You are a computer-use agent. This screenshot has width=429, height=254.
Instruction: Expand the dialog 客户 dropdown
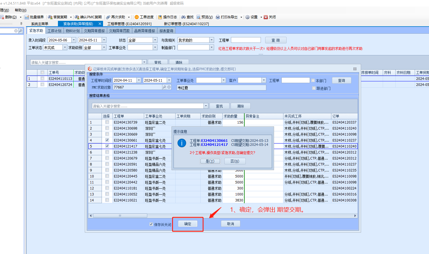264,80
